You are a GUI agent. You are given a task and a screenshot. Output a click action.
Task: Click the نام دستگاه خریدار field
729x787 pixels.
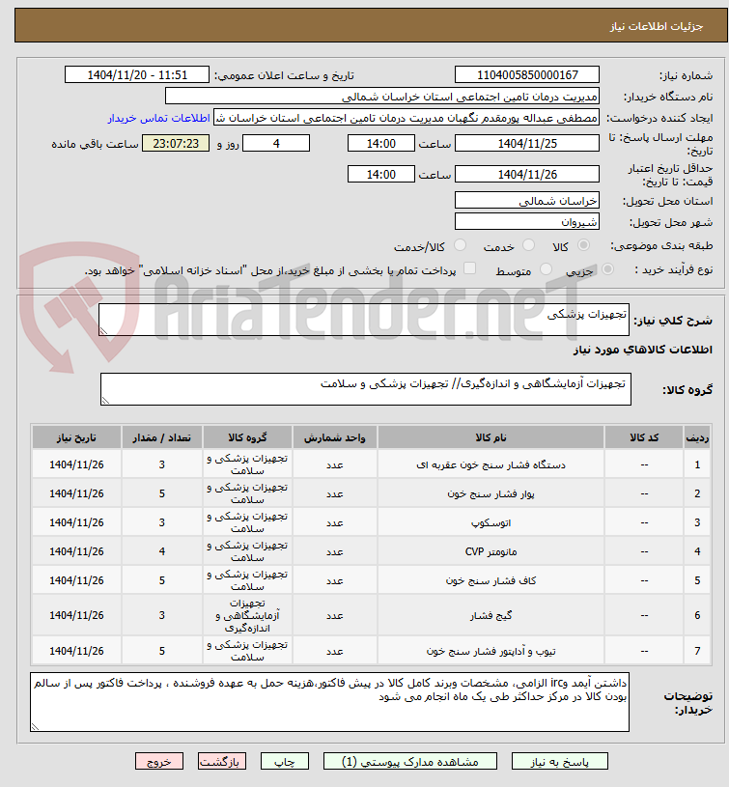(381, 97)
